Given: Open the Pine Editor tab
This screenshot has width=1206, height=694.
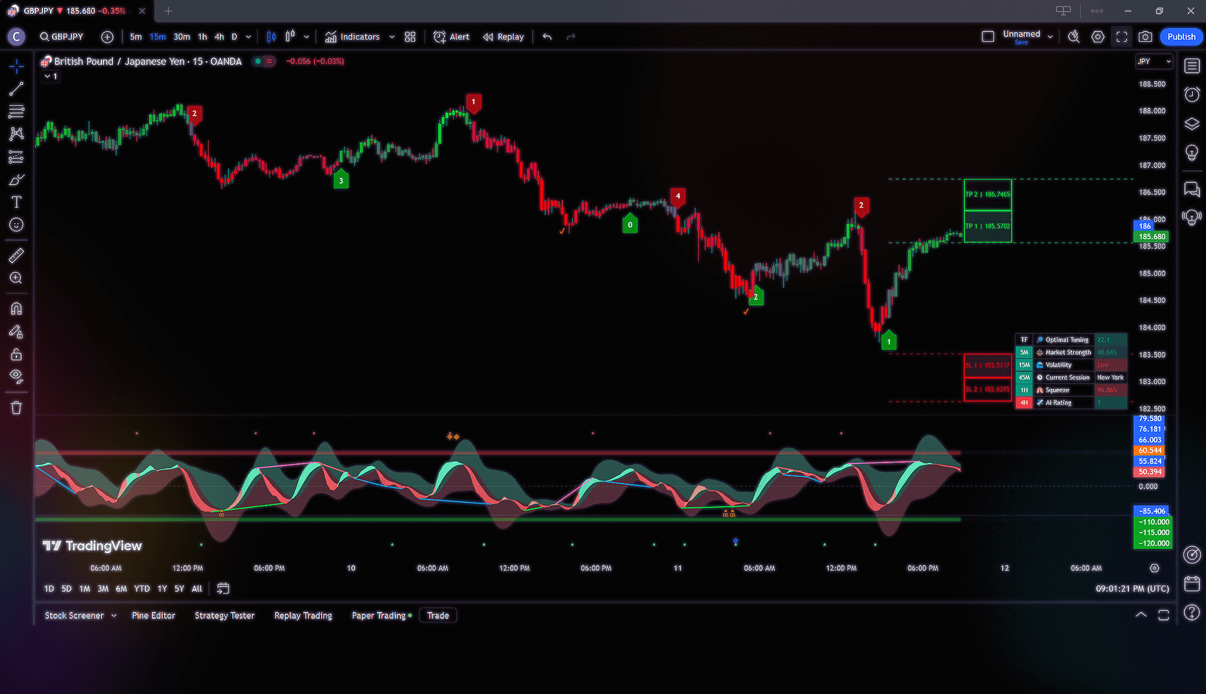Looking at the screenshot, I should [x=154, y=616].
